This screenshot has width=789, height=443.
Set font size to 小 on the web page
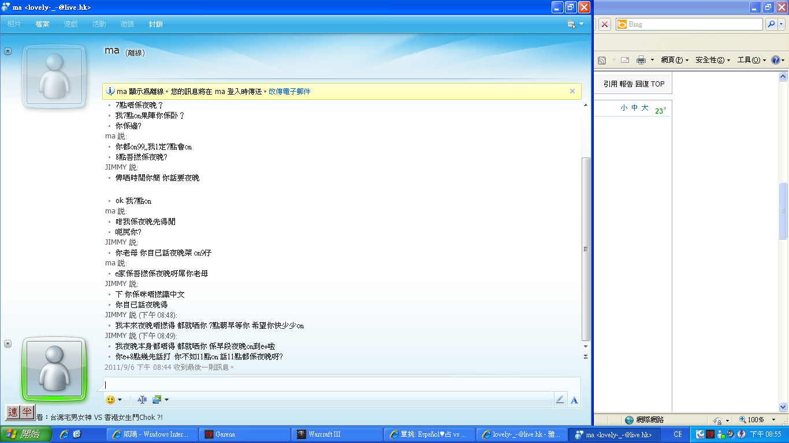[624, 108]
